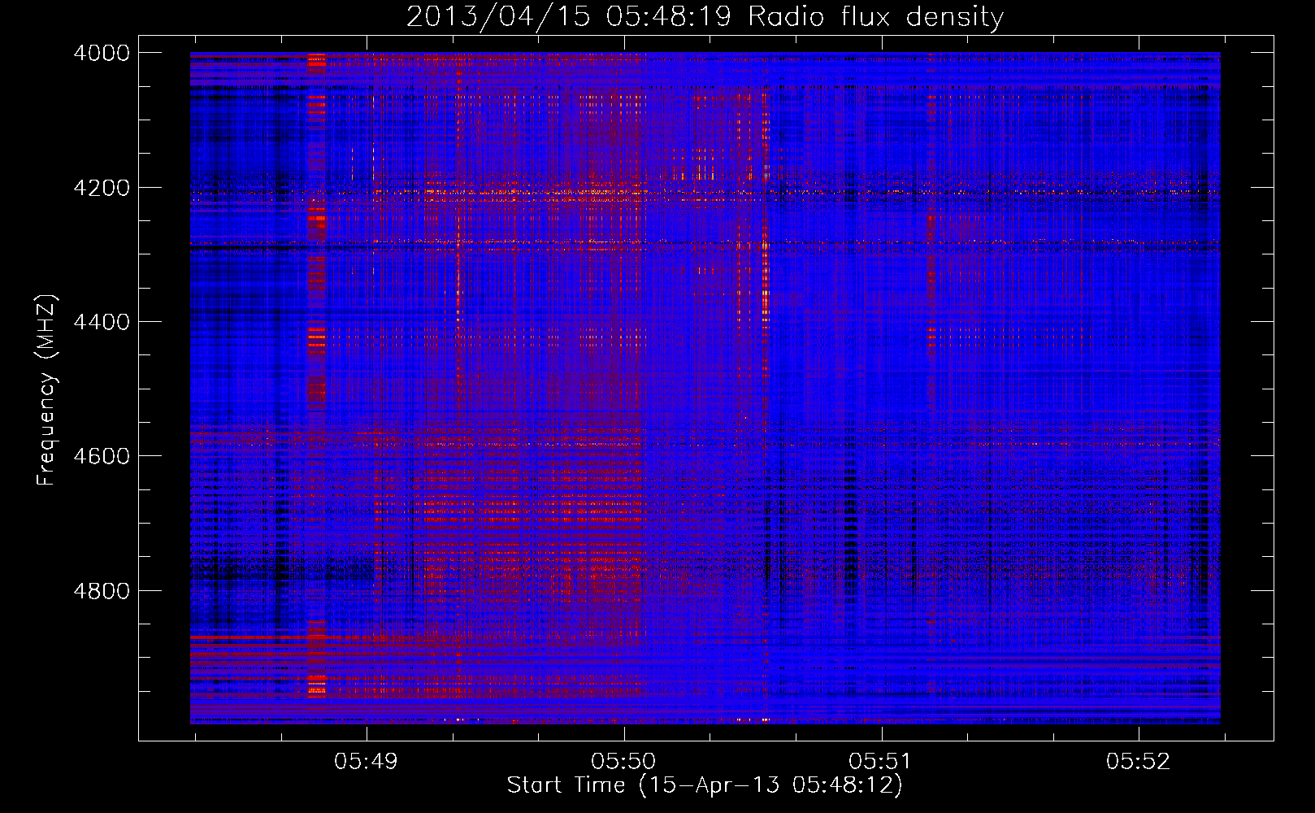
Task: Select the 4600 frequency tick label
Action: click(101, 456)
